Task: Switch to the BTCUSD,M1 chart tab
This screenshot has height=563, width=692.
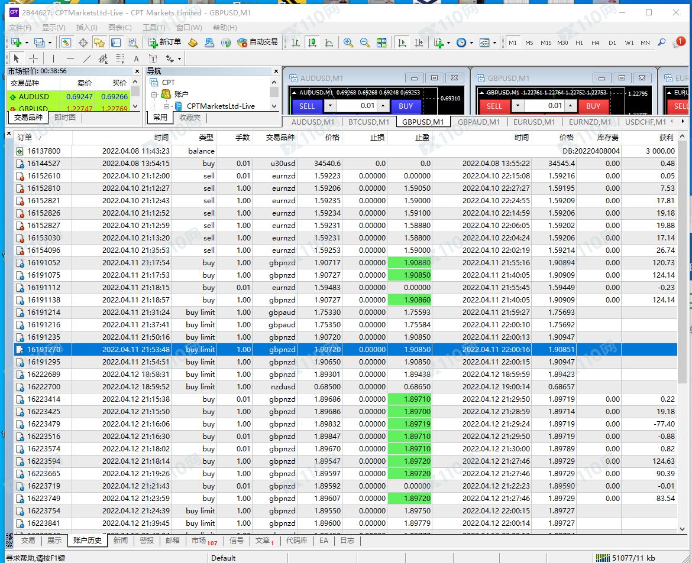Action: click(368, 122)
